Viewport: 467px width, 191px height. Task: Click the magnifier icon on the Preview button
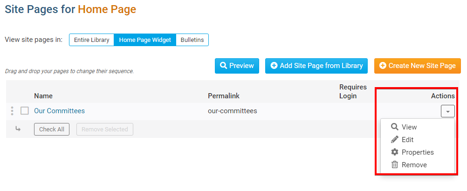(224, 66)
